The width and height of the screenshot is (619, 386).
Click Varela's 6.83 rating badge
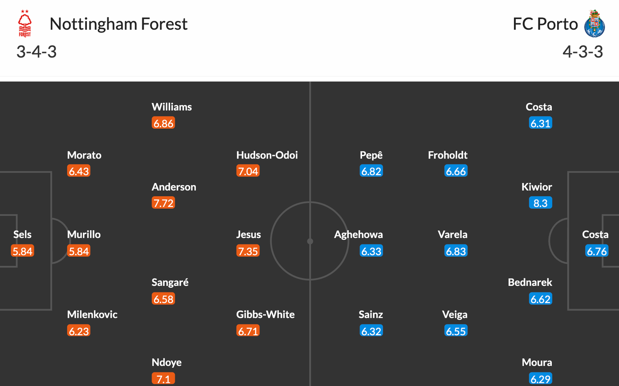(x=456, y=251)
